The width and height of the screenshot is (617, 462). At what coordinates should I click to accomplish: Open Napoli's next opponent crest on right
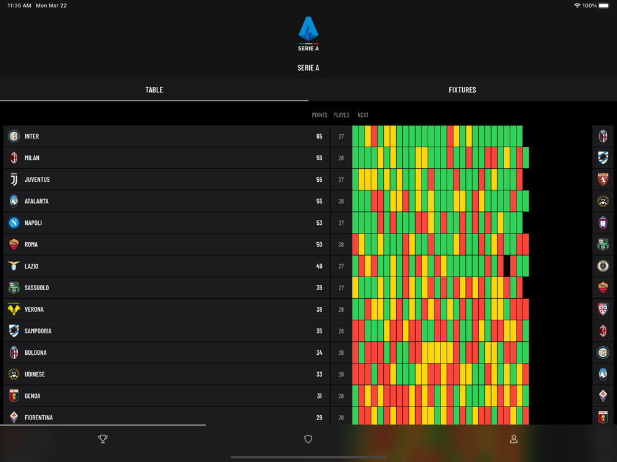[603, 223]
